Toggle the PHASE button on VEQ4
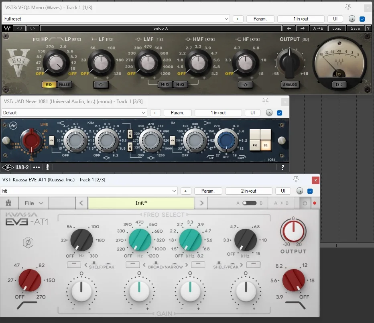Image resolution: width=374 pixels, height=323 pixels. pos(64,85)
